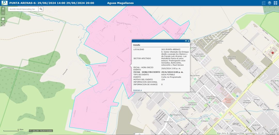Screen dimensions: 279x135
Task: Enable coordinate capture by map click
Action: (x=30, y=131)
